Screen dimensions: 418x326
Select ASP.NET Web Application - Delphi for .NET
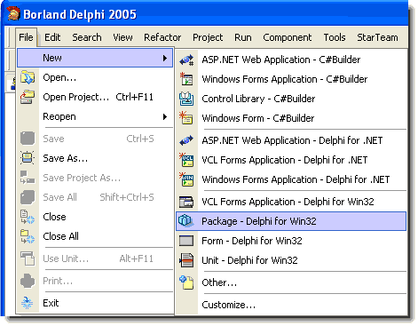291,140
